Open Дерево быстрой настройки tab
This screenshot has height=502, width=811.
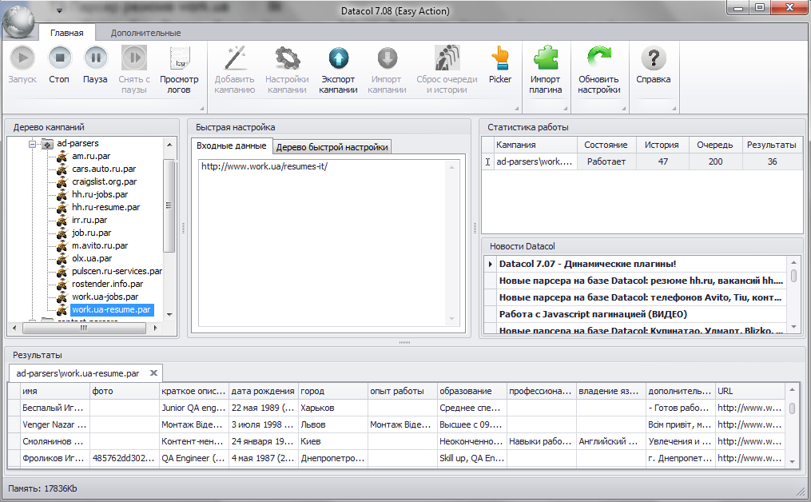tap(332, 147)
